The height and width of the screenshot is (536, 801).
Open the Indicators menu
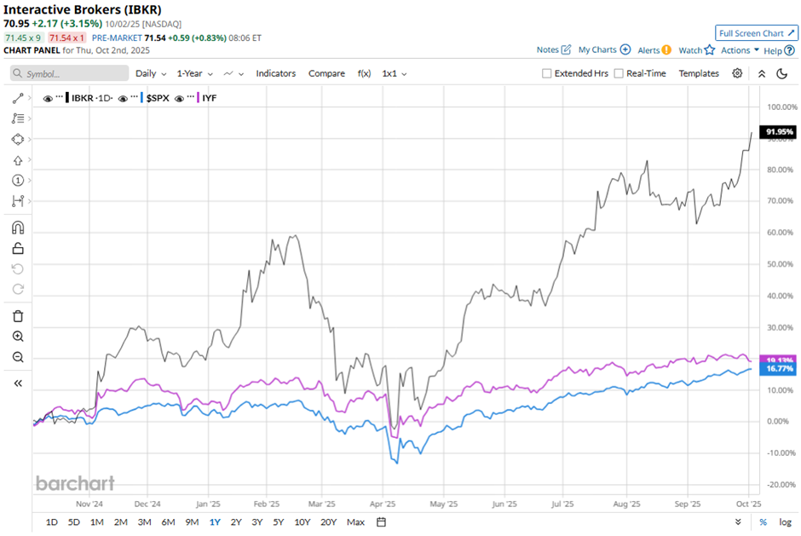[275, 73]
